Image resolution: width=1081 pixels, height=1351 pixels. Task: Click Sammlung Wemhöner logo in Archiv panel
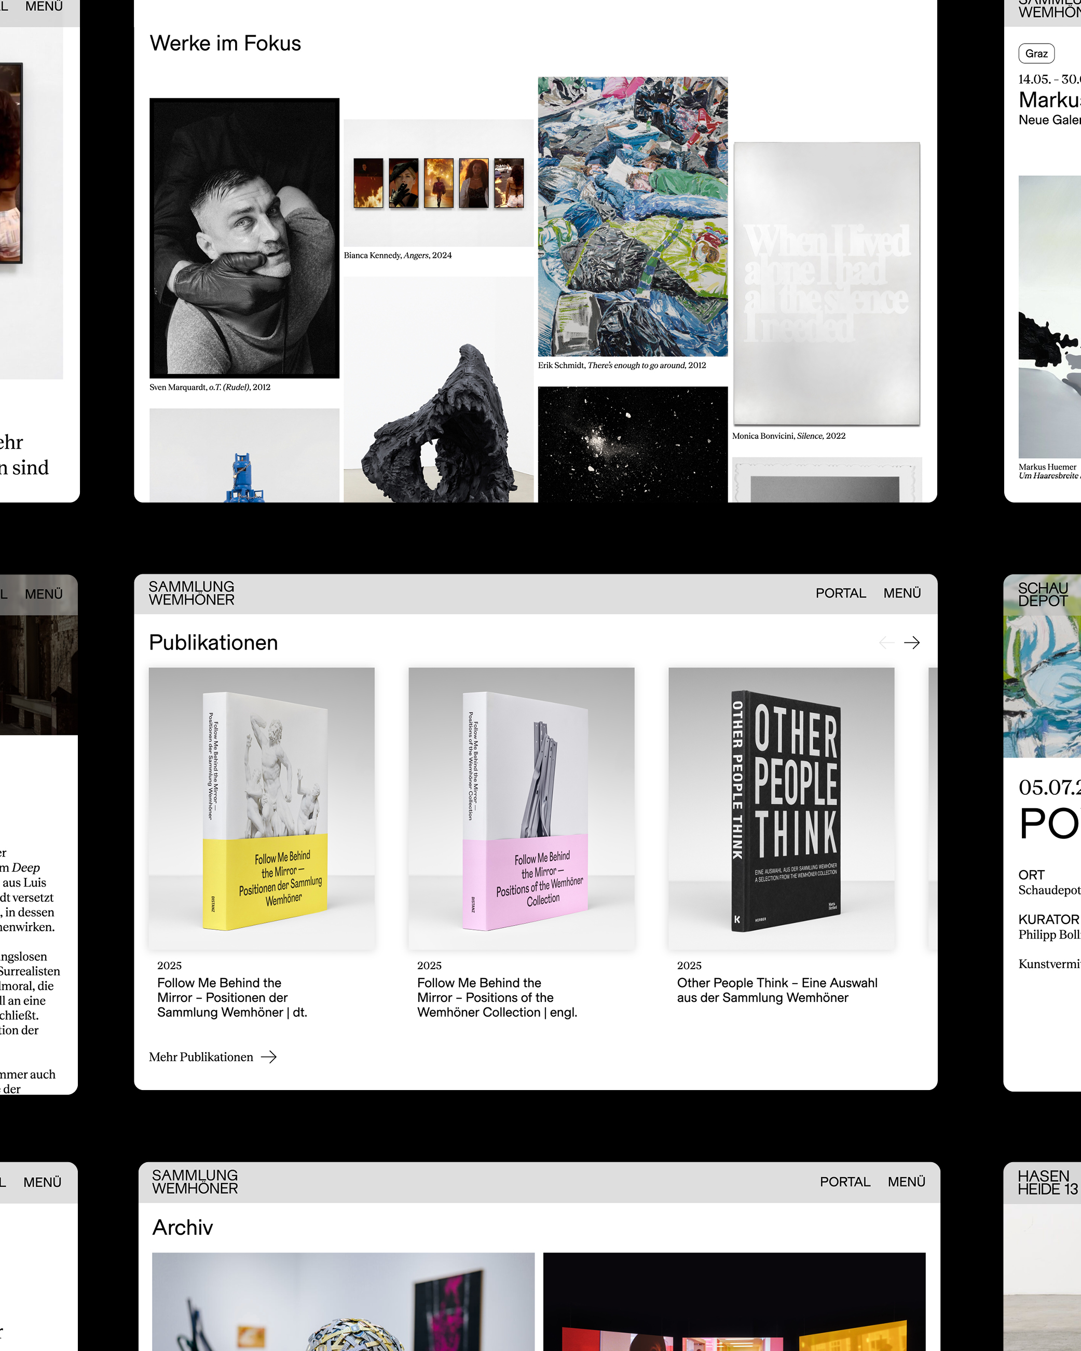click(x=195, y=1181)
